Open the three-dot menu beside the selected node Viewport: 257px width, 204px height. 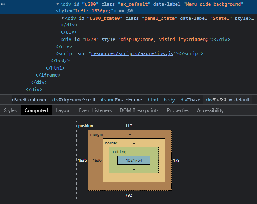(3, 4)
